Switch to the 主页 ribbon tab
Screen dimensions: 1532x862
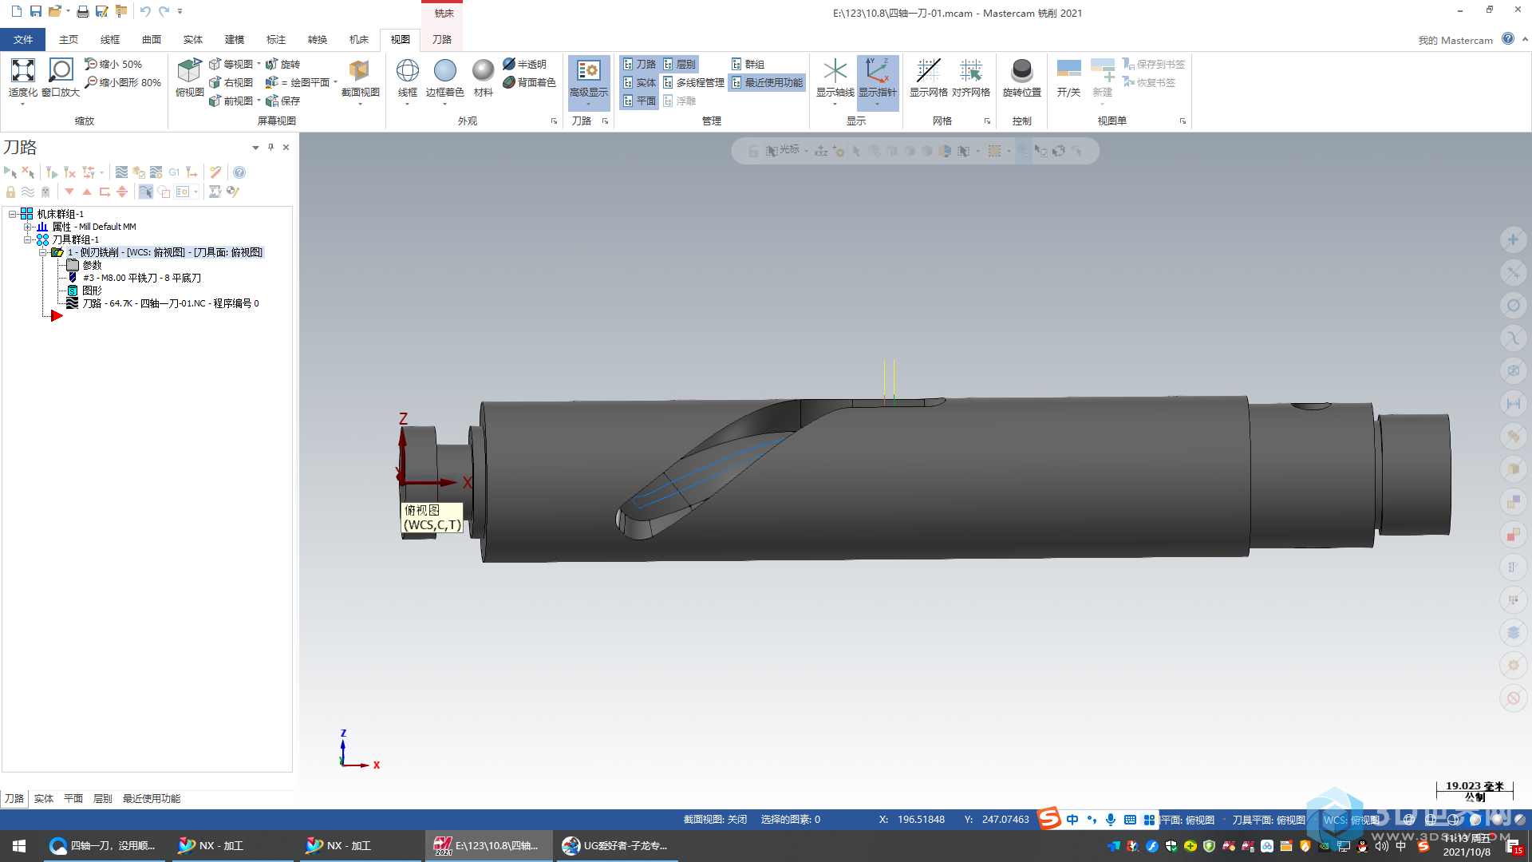pos(69,39)
